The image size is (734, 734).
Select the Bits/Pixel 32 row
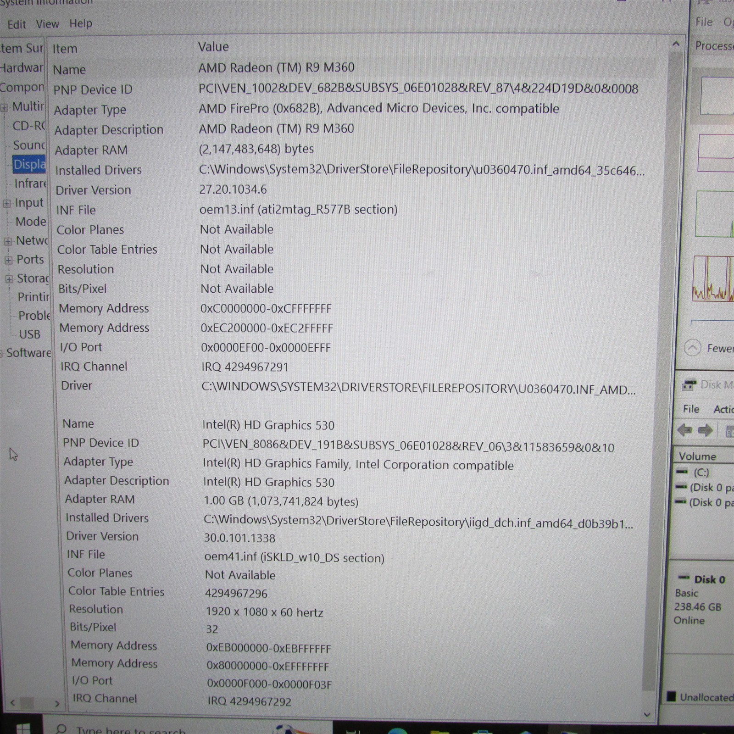point(358,628)
